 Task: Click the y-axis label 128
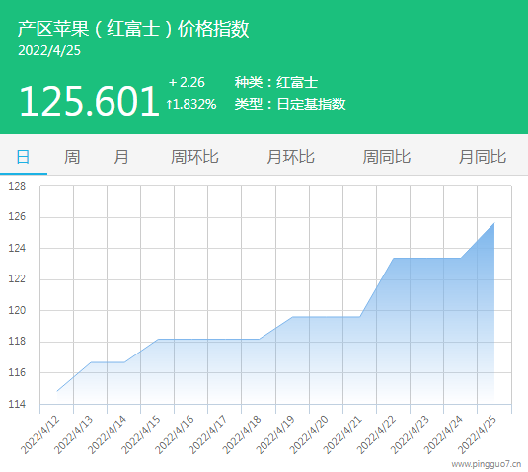pyautogui.click(x=17, y=186)
